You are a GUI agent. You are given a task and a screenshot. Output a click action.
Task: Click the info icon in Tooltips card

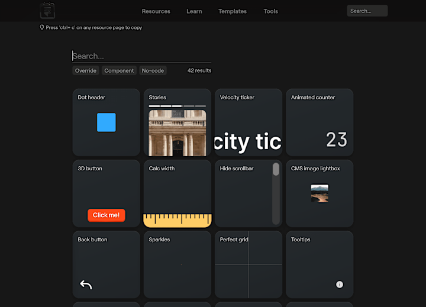[x=340, y=285]
